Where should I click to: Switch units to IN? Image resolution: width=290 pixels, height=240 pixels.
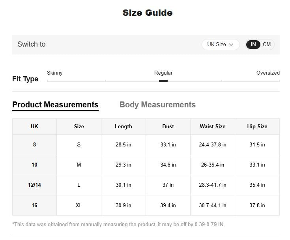253,45
